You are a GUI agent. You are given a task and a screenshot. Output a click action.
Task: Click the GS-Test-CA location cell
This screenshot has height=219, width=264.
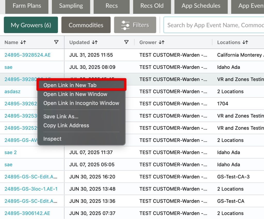(x=231, y=201)
